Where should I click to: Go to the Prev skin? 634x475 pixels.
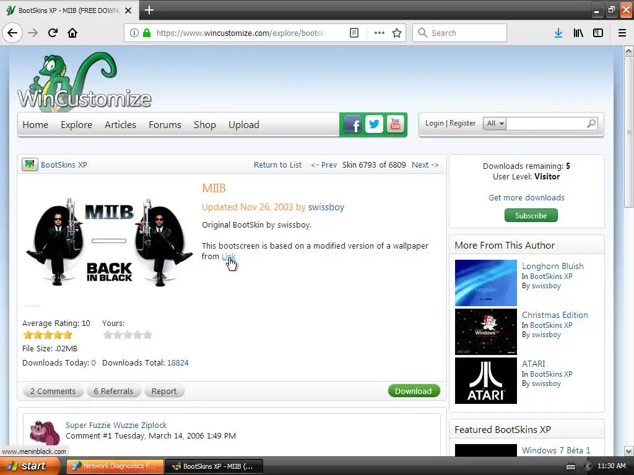(x=324, y=165)
